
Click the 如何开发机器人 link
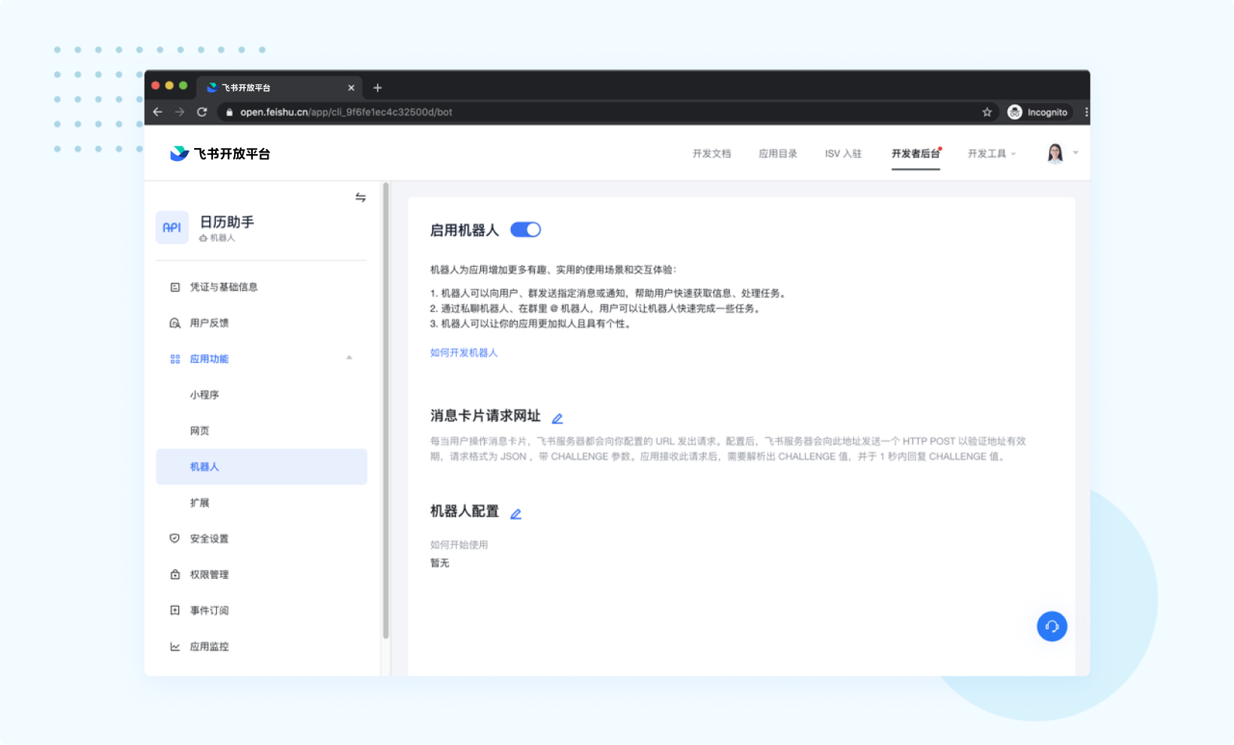point(464,352)
